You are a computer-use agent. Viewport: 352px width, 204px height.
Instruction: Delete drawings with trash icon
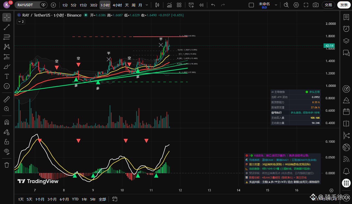7,165
